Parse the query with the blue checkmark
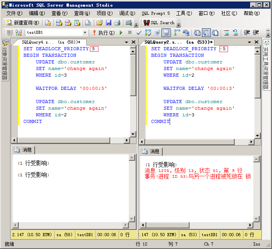Image resolution: width=272 pixels, height=249 pixels. (139, 33)
